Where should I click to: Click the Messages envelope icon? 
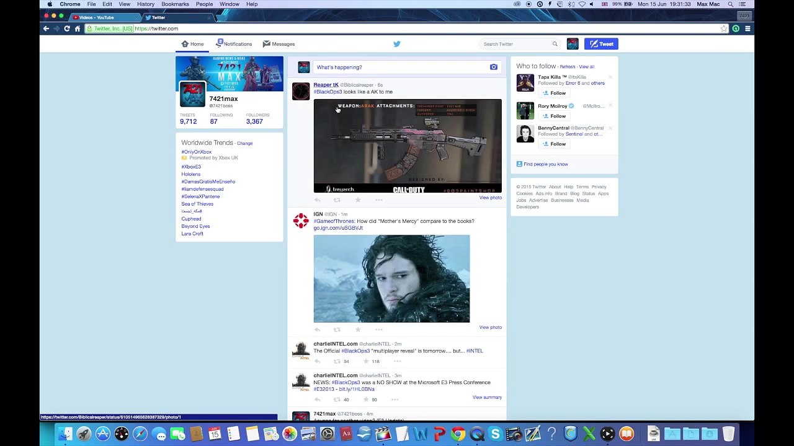pos(266,44)
